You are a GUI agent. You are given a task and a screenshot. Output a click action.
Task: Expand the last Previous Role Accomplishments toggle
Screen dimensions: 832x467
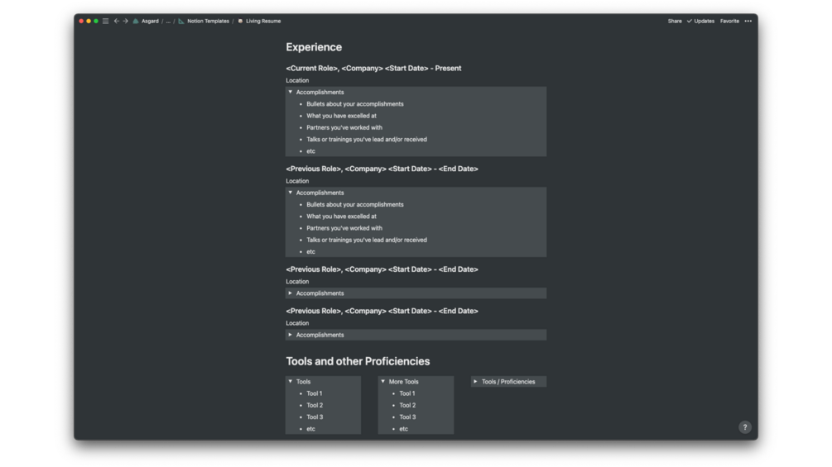(291, 335)
